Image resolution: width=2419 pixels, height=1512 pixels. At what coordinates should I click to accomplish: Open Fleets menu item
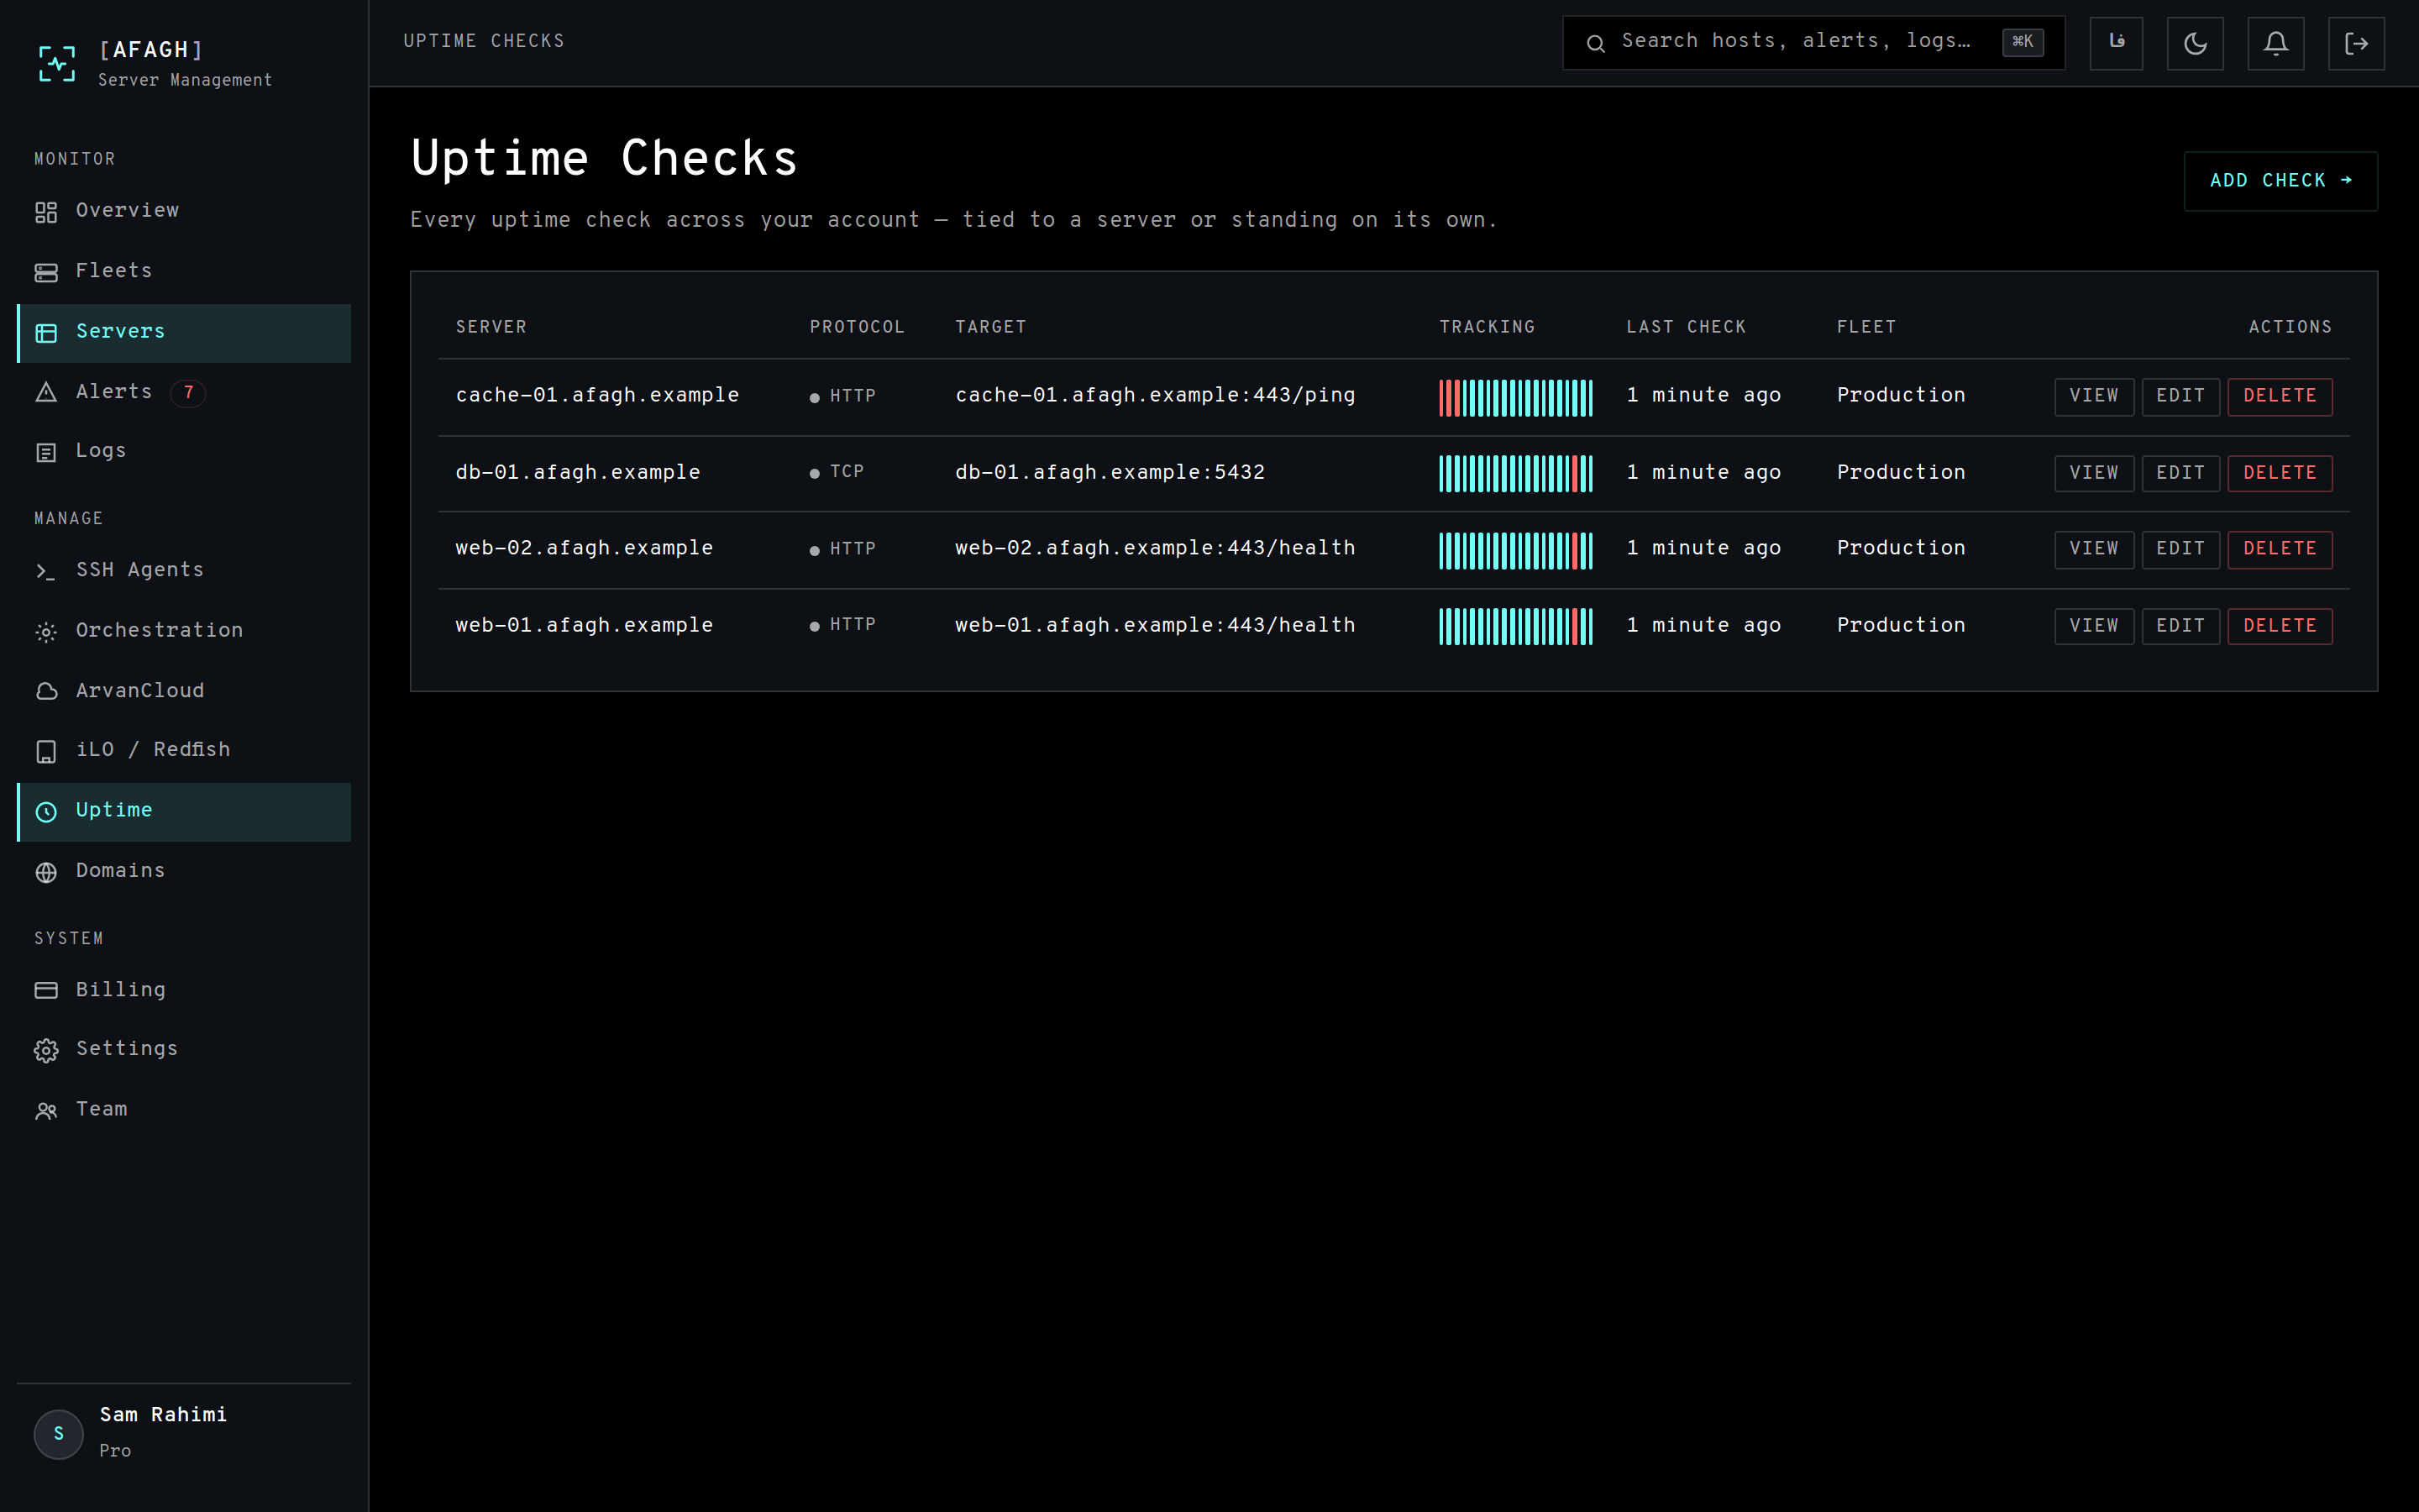click(x=184, y=271)
